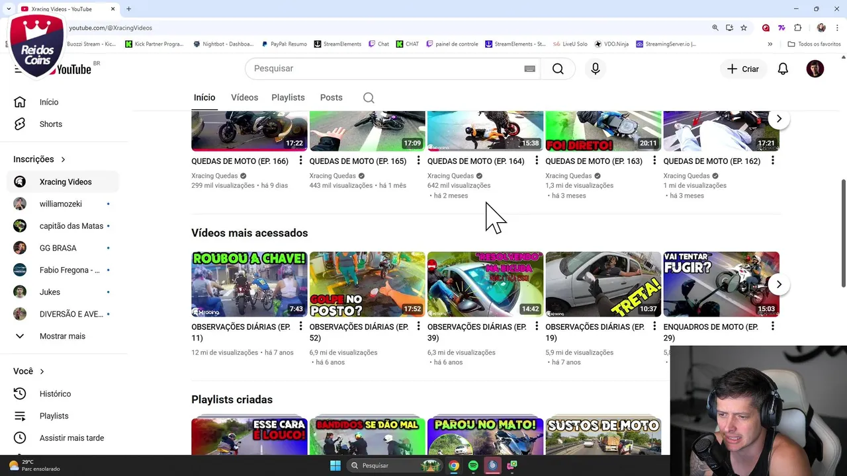This screenshot has width=847, height=476.
Task: Open the PayPal: Resumo bookmark
Action: (x=284, y=44)
